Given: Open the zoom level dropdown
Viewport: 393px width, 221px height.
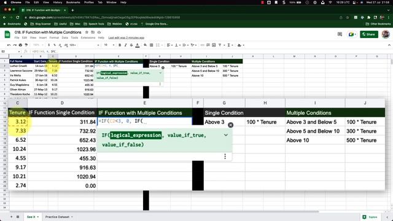Looking at the screenshot, I should click(37, 45).
